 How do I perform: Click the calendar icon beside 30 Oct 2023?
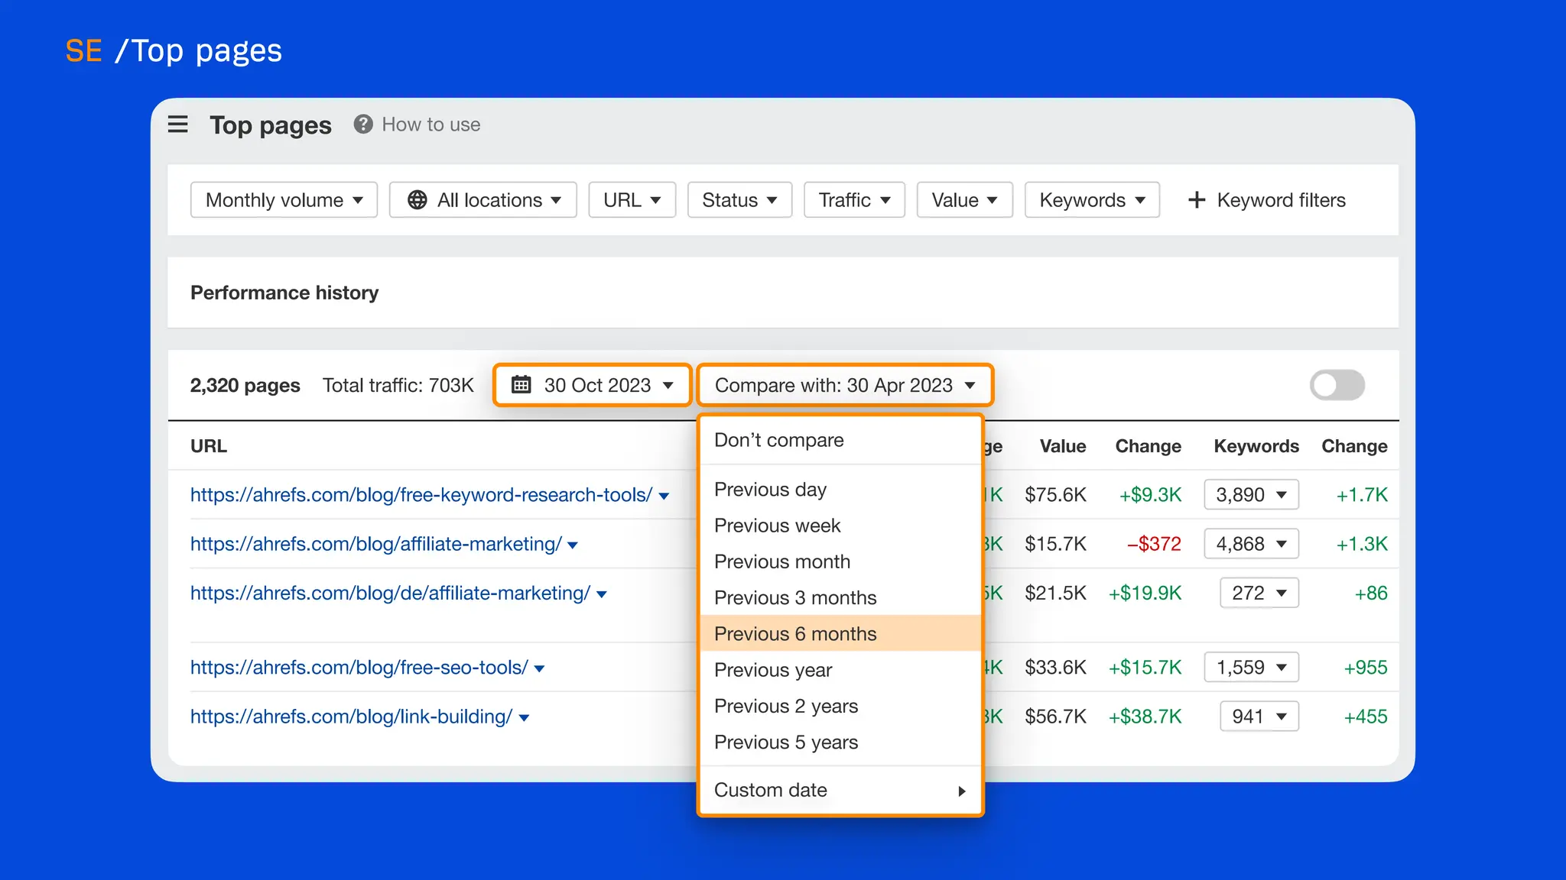pos(521,384)
